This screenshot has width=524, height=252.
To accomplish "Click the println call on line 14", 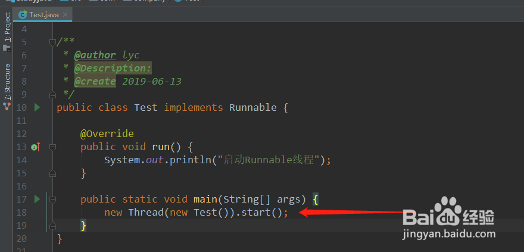I will (x=190, y=160).
